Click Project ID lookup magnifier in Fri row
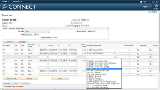The image size is (160, 90). tap(151, 60)
